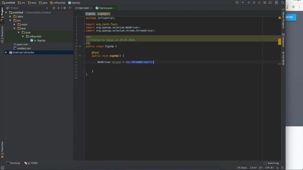Click collapse-all icon in Project panel
This screenshot has width=303, height=170.
click(58, 8)
